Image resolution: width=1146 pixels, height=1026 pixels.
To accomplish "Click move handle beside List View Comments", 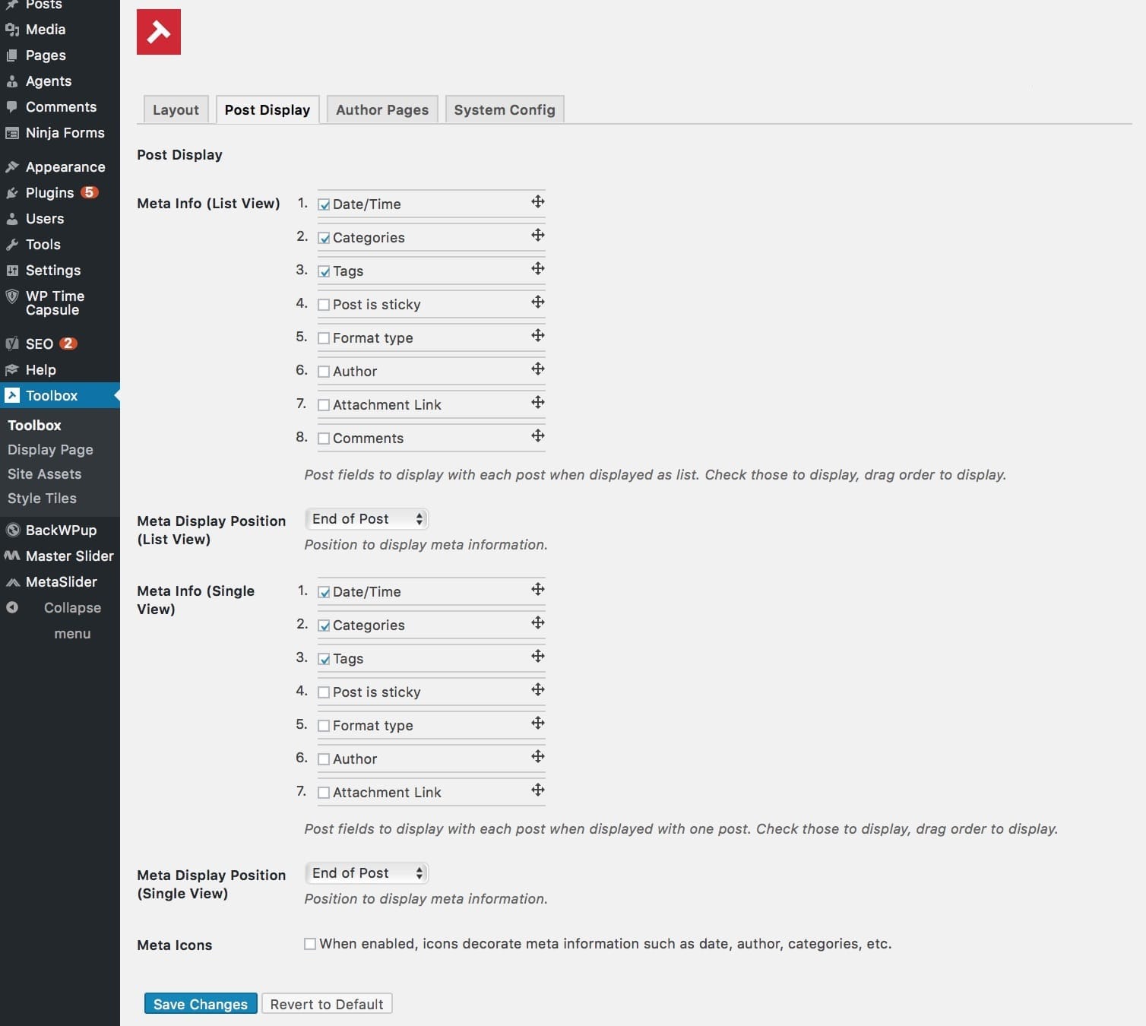I will pyautogui.click(x=538, y=435).
